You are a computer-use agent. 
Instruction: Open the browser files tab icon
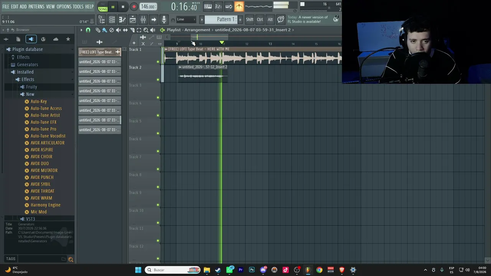click(x=18, y=39)
